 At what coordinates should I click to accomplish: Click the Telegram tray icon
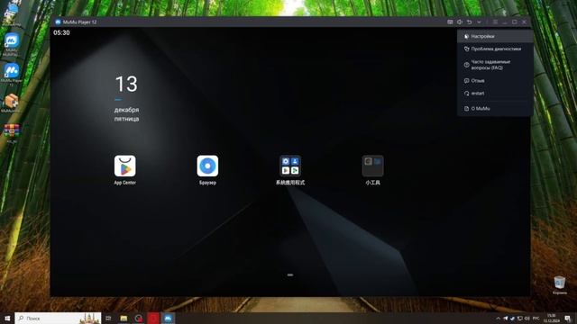click(x=505, y=318)
